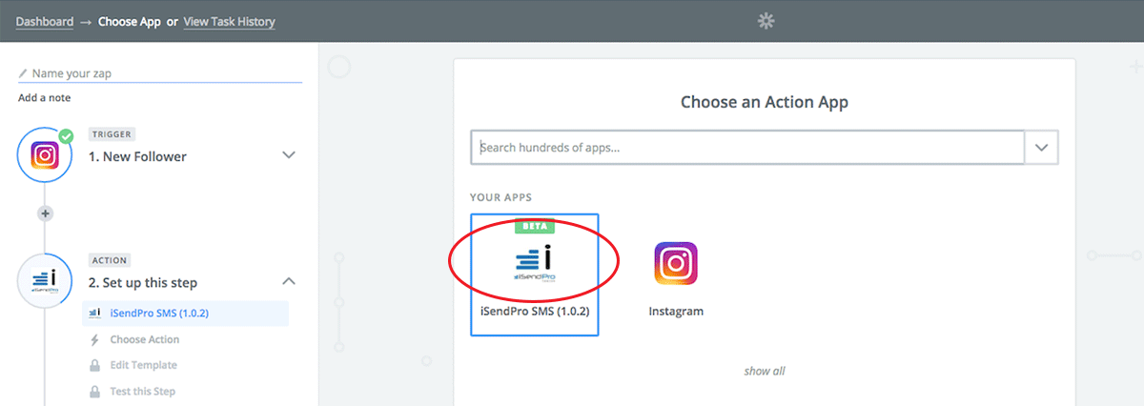Open the app search dropdown arrow
This screenshot has height=406, width=1144.
tap(1041, 148)
